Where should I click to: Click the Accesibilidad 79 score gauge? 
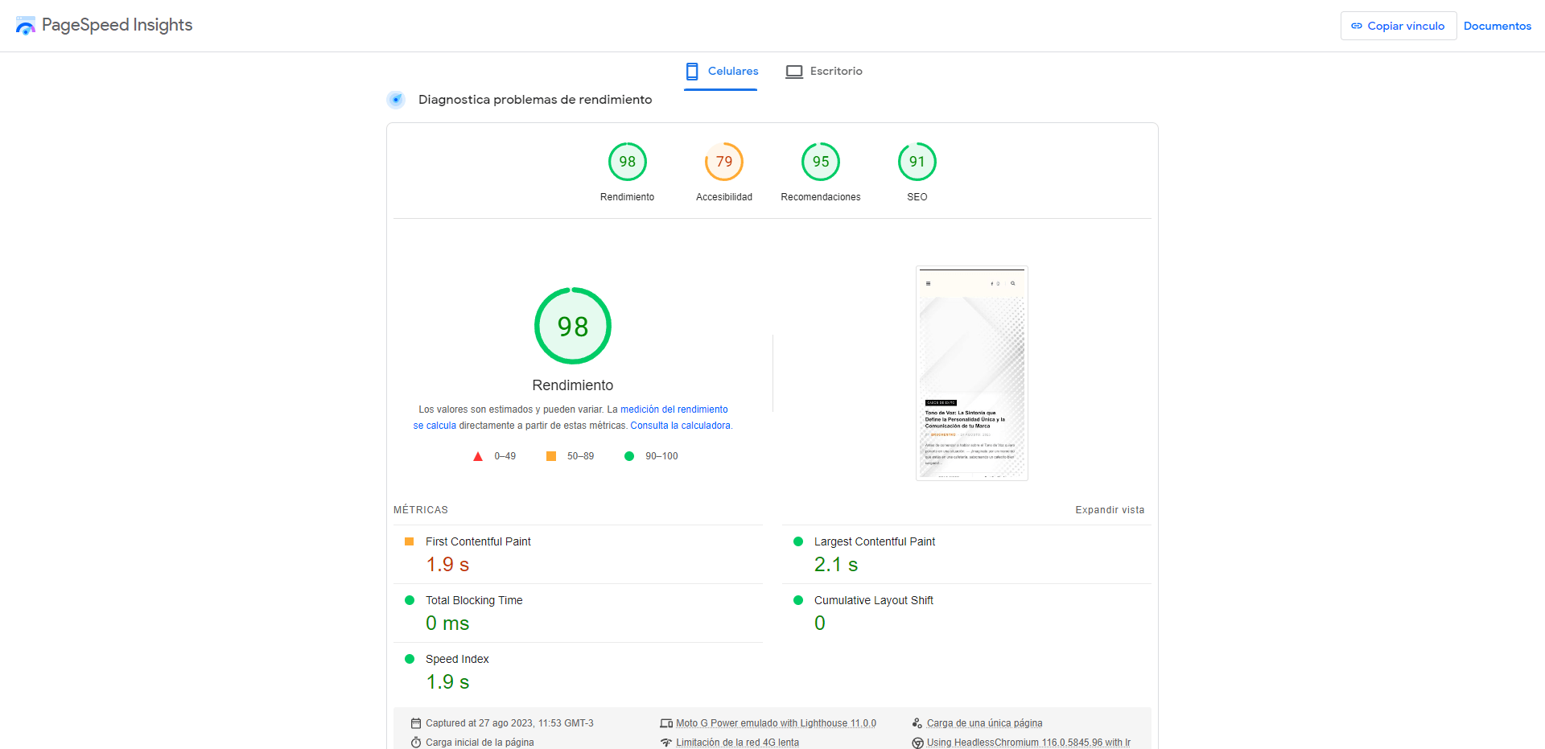(723, 162)
